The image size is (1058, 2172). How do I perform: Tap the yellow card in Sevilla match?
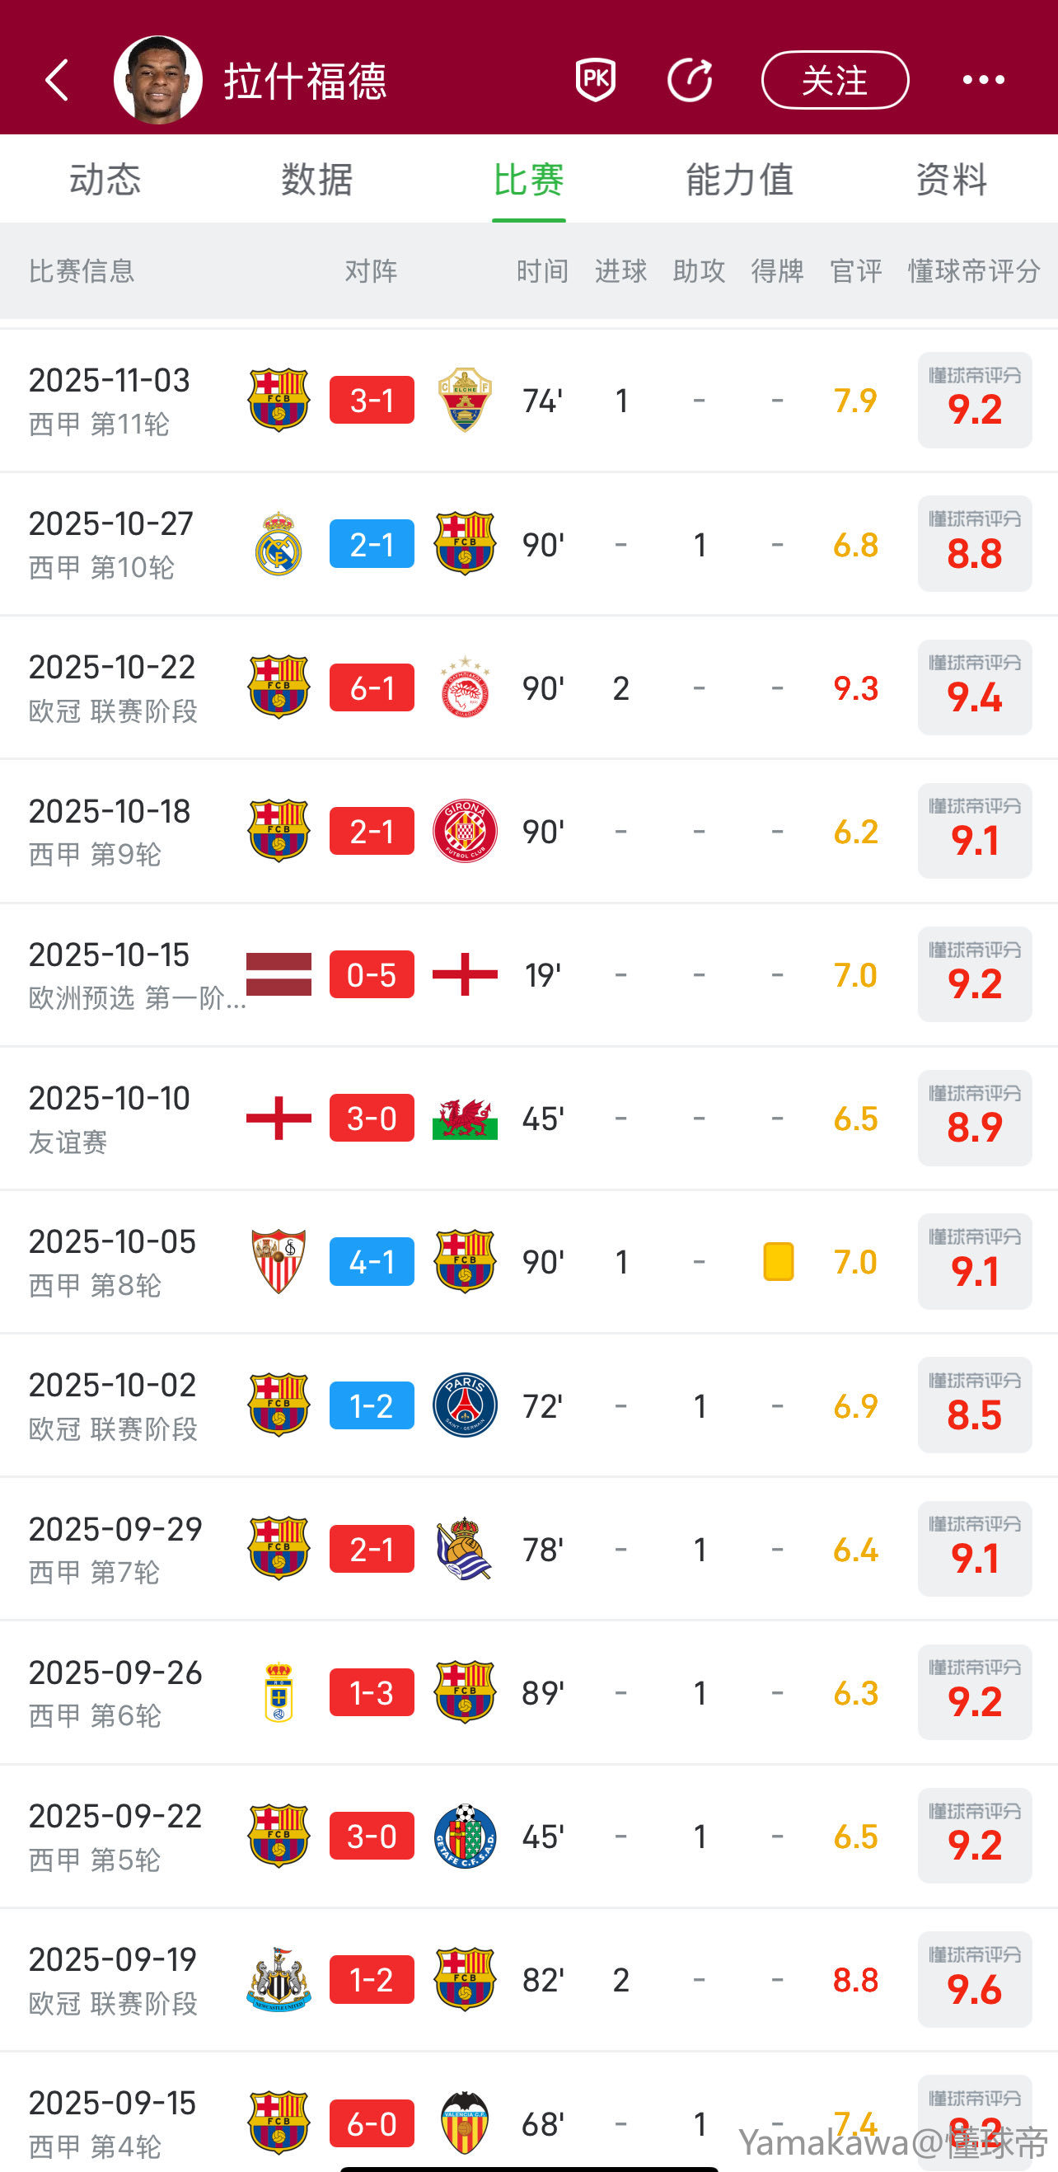[x=778, y=1262]
